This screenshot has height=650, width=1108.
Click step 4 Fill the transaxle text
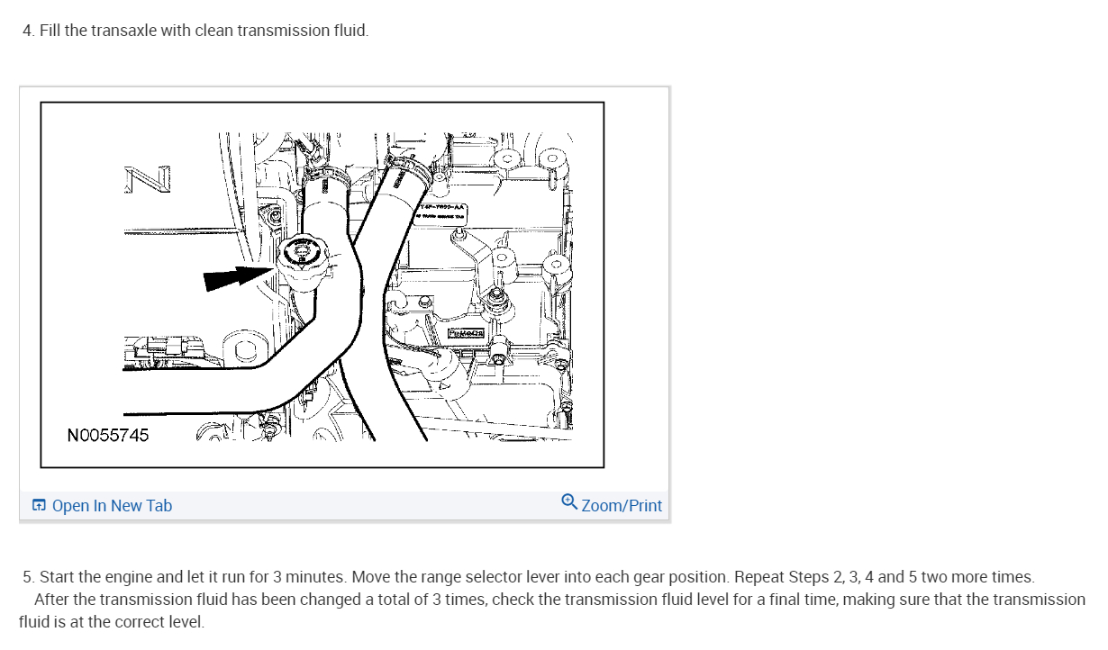195,30
